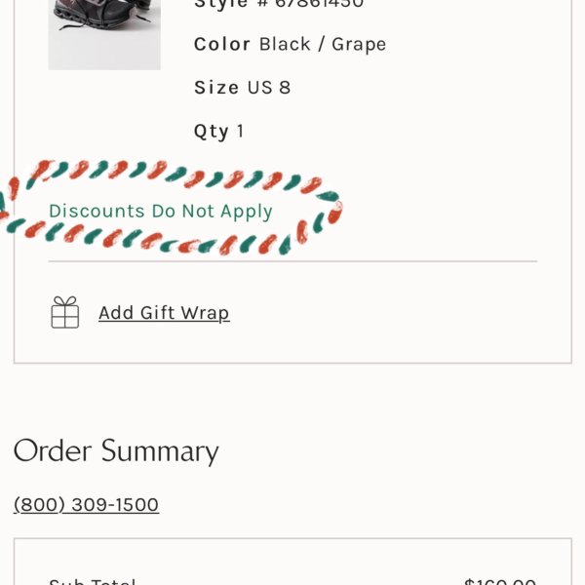Tap the (800) 309-1500 phone link

tap(86, 504)
